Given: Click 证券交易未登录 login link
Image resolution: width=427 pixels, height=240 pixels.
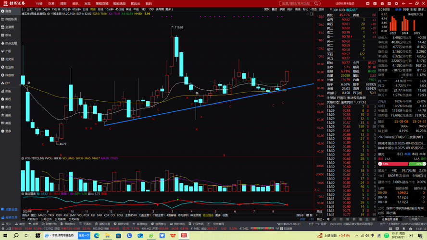Looking at the screenshot, I should pyautogui.click(x=345, y=3).
